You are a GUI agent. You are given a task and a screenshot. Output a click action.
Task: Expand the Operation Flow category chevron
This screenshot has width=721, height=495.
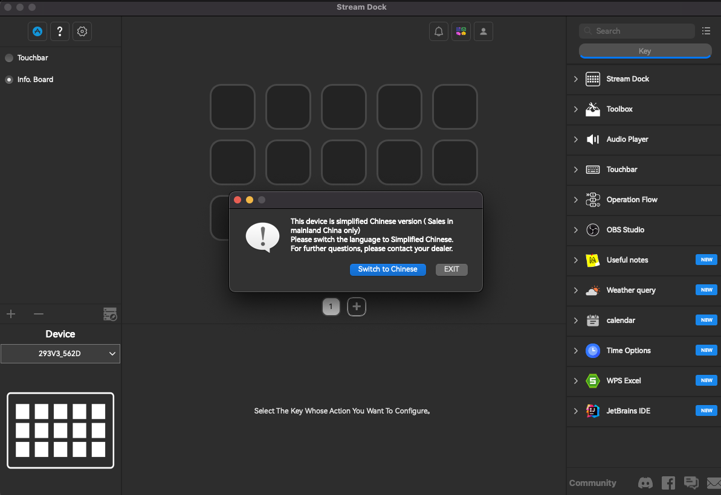[576, 200]
